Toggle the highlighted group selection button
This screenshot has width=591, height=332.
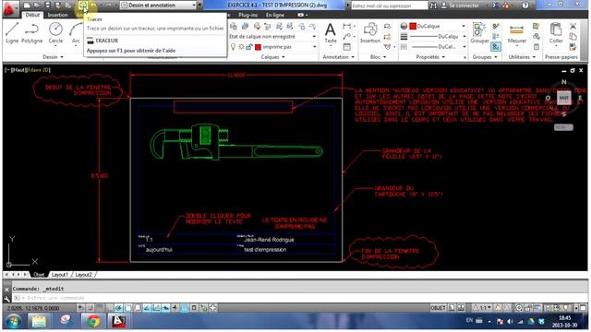pyautogui.click(x=496, y=47)
